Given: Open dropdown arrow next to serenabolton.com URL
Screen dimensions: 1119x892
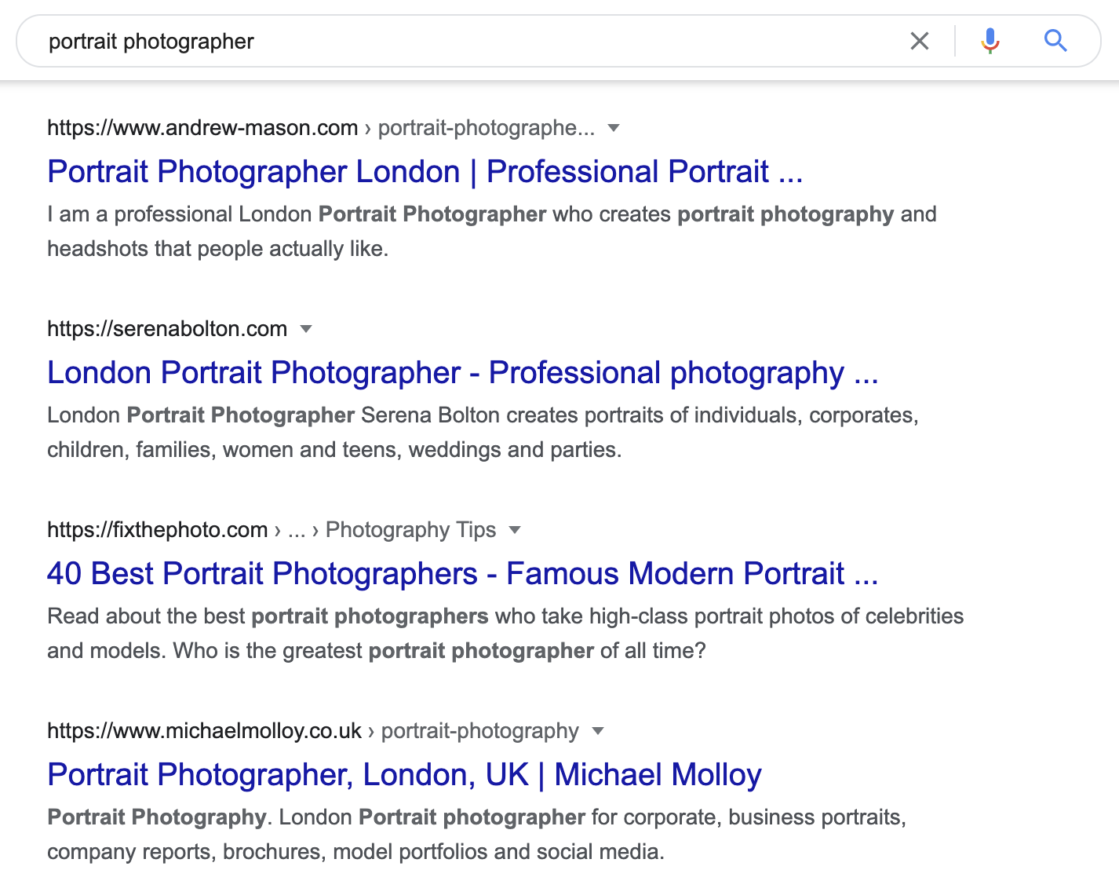Looking at the screenshot, I should tap(306, 329).
